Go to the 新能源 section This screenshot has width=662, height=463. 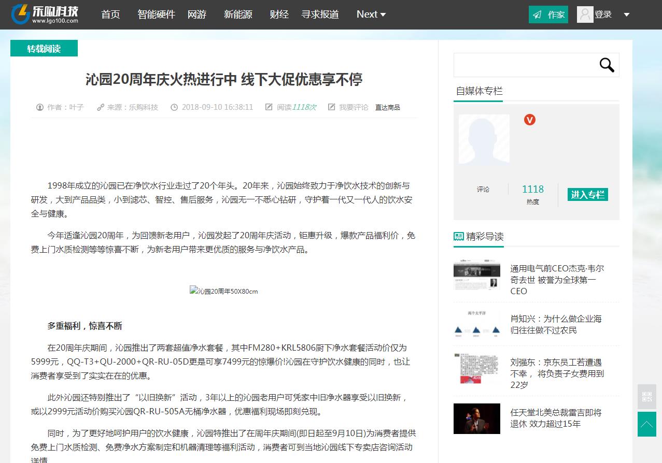click(x=238, y=15)
